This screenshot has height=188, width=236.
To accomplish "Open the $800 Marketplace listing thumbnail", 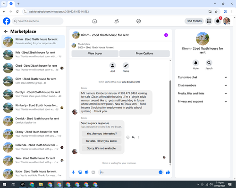I will tap(74, 46).
